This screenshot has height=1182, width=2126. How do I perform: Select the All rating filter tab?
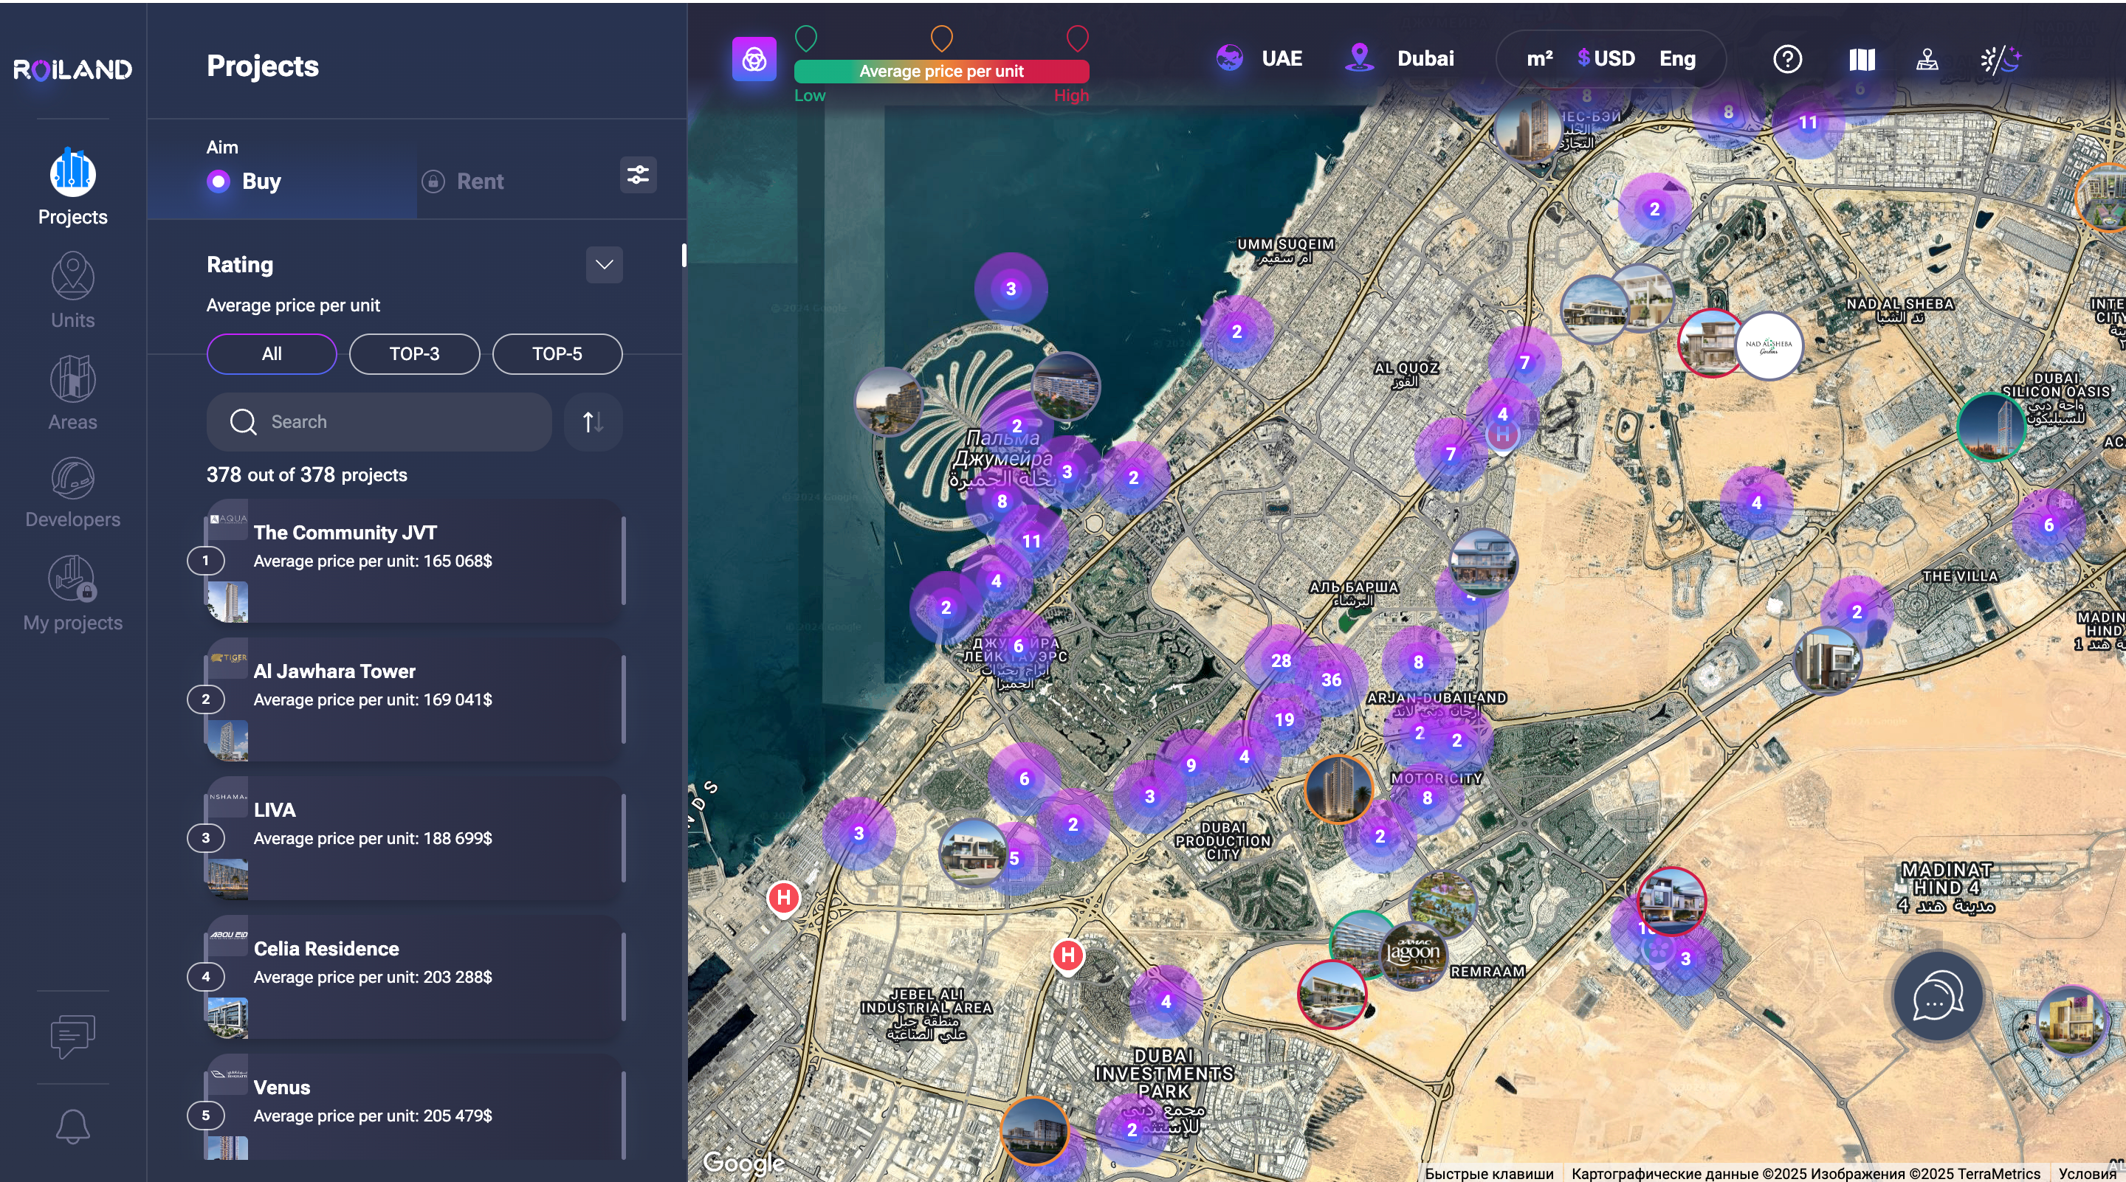[272, 354]
